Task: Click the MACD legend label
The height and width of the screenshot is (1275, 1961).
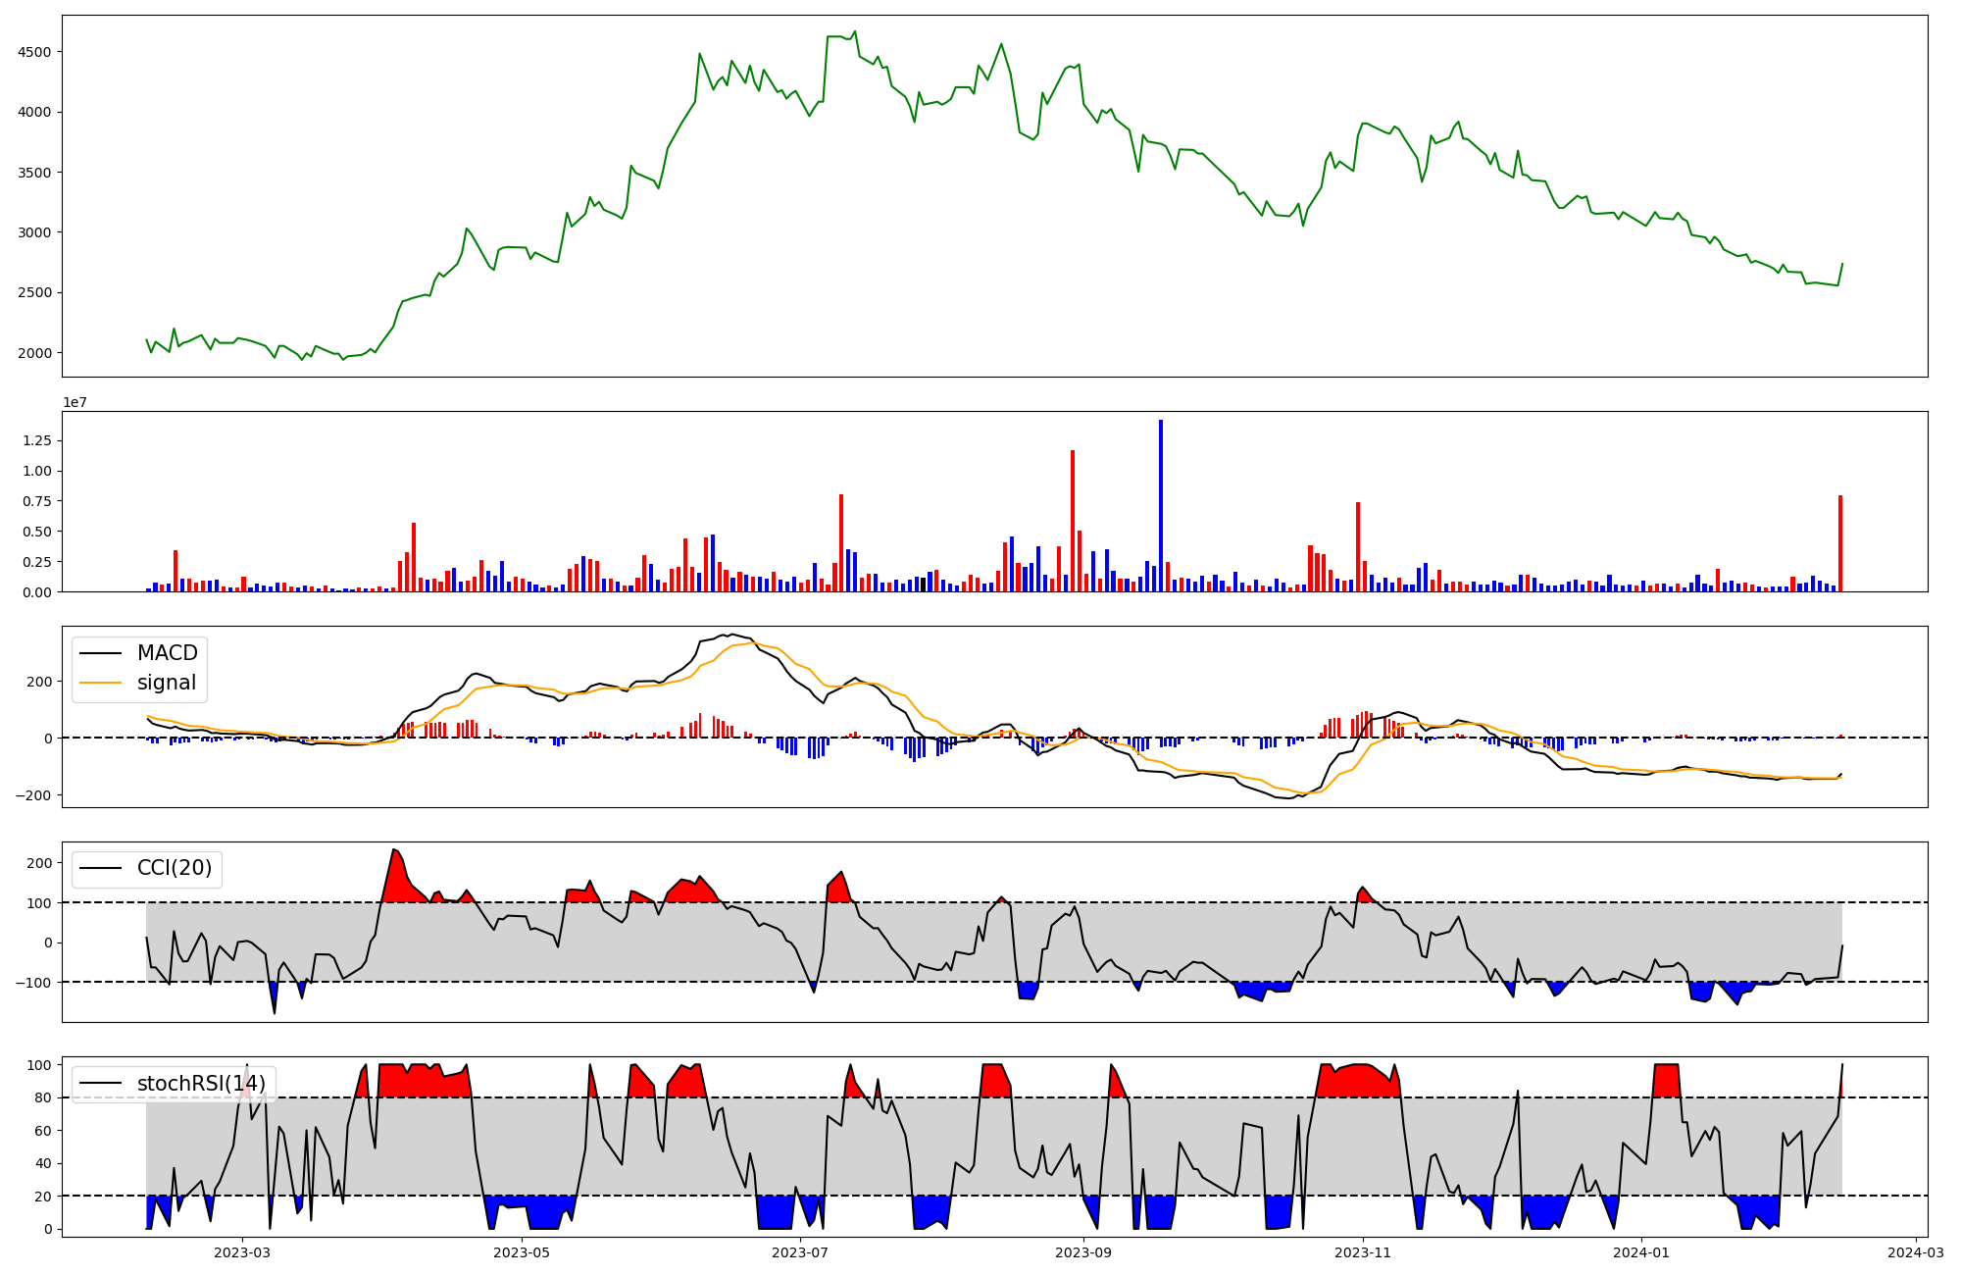Action: 167,653
